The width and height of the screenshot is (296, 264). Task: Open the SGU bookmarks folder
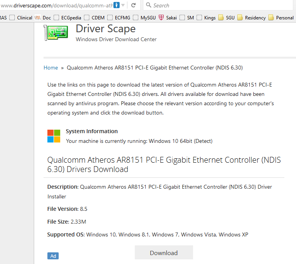[226, 18]
